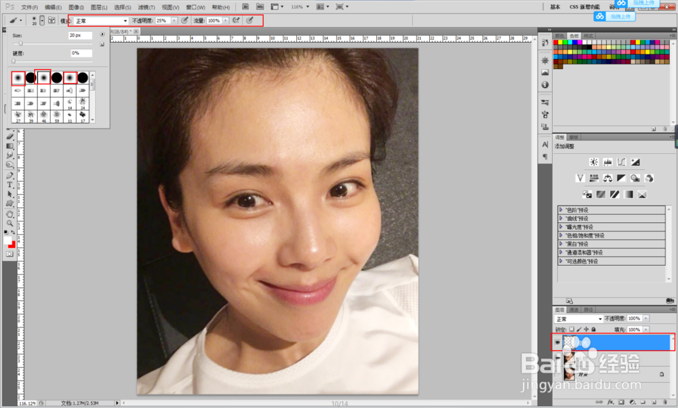Open the 样式 styles tab
The image size is (678, 408).
tap(589, 36)
